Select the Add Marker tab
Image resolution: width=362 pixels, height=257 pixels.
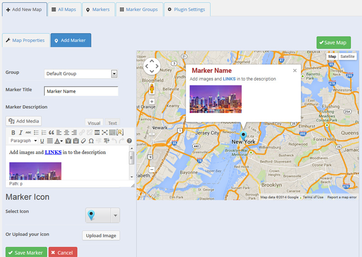pyautogui.click(x=71, y=40)
